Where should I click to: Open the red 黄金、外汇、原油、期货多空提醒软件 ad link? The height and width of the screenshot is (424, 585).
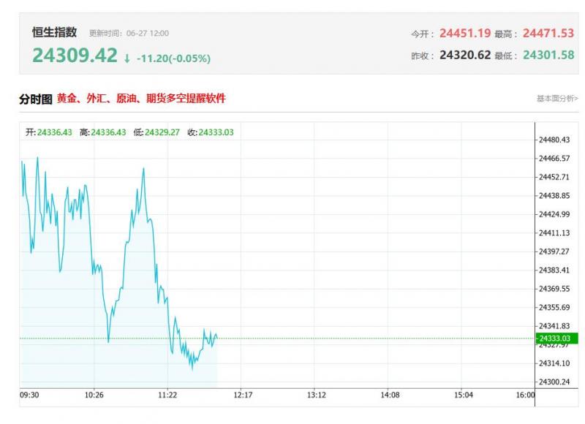[x=141, y=99]
